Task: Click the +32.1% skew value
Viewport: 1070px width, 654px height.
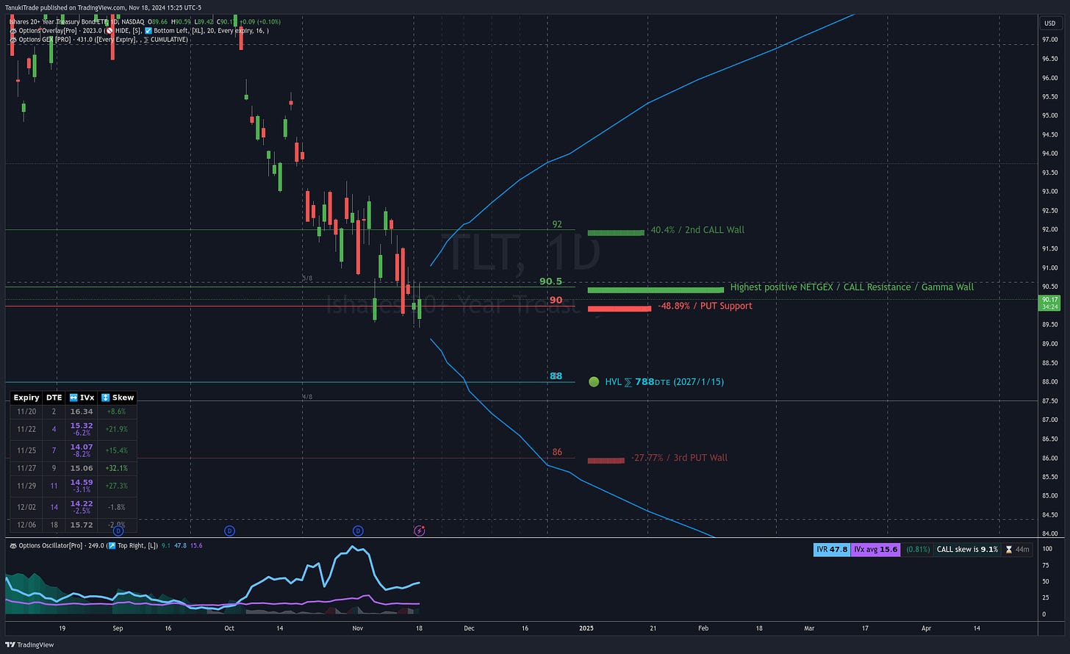Action: (117, 468)
